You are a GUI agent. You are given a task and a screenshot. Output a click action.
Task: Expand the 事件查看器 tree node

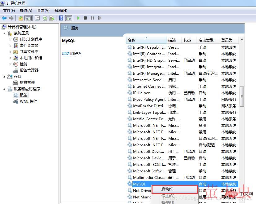click(10, 46)
